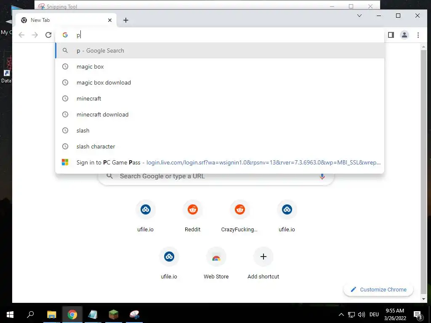
Task: Start voice search with microphone icon
Action: click(x=322, y=176)
